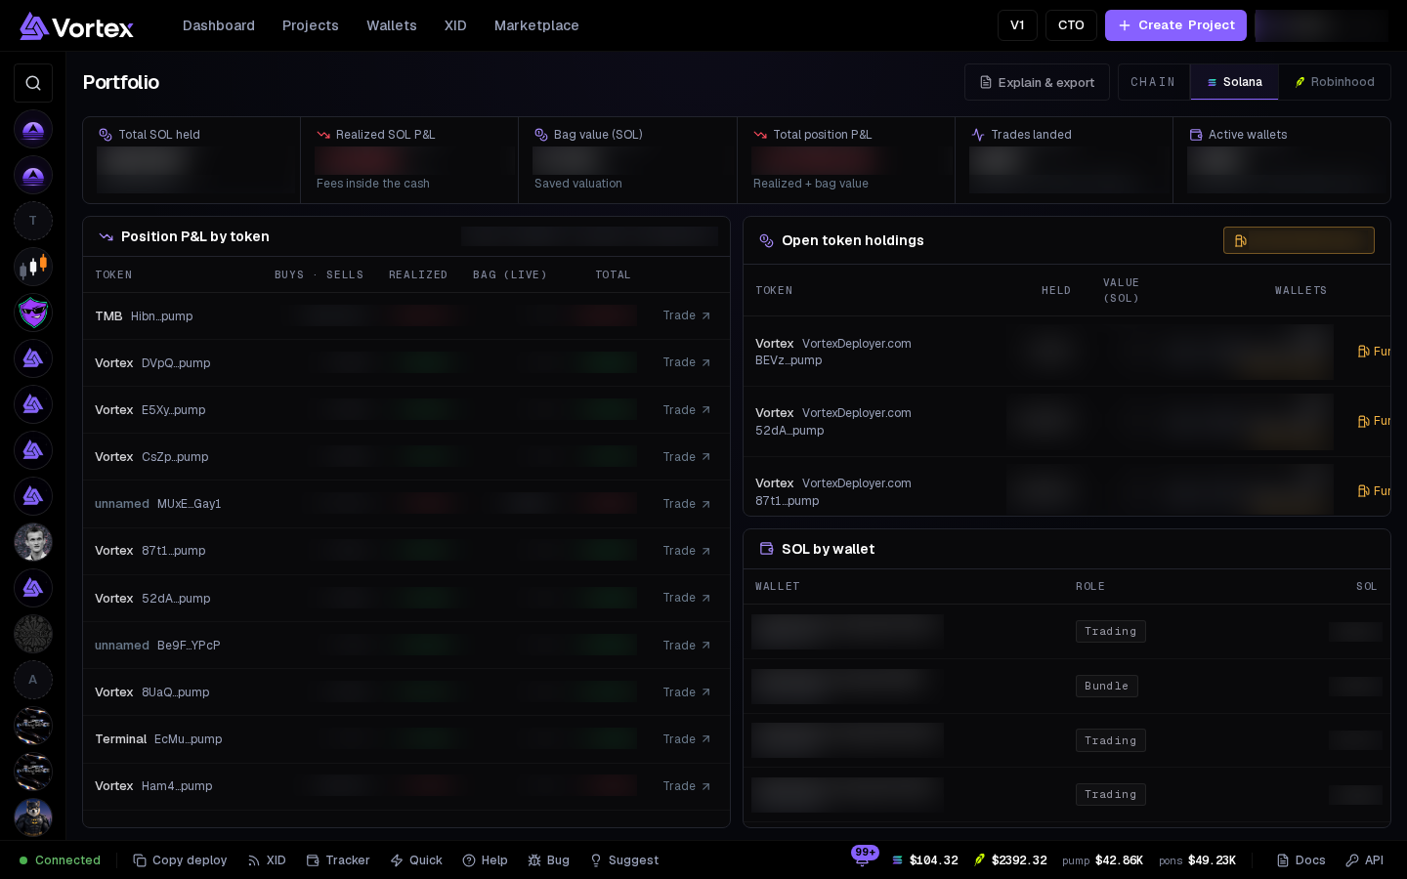1407x879 pixels.
Task: Click the Vortex logo in the header
Action: [76, 26]
